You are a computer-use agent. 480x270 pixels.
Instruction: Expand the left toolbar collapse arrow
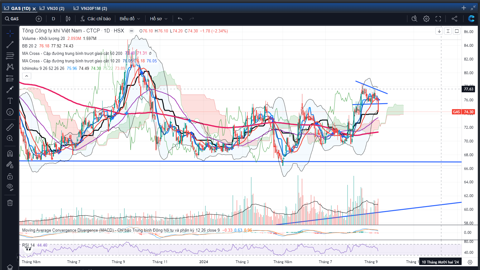click(17, 258)
